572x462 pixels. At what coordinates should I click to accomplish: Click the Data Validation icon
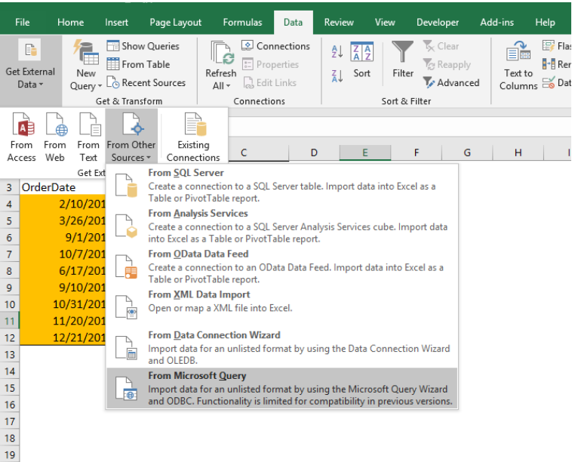pos(549,83)
